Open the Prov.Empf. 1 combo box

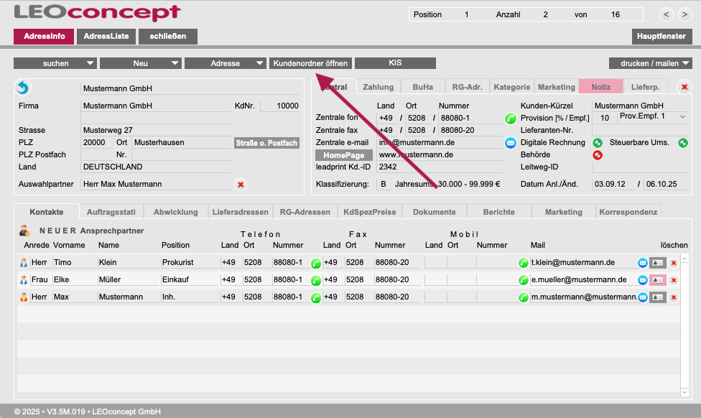pos(652,116)
